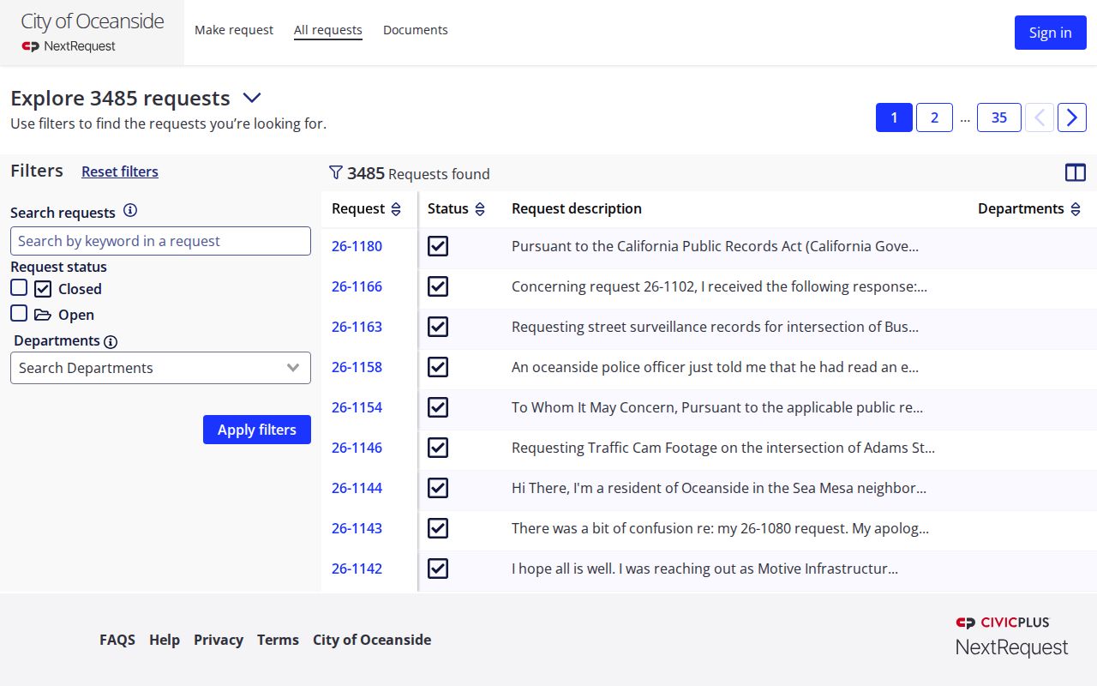Check the Closed request status checkbox
The image size is (1097, 686).
pos(19,288)
